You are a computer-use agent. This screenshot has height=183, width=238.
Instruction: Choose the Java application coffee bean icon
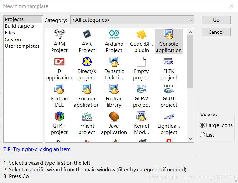pos(114,116)
